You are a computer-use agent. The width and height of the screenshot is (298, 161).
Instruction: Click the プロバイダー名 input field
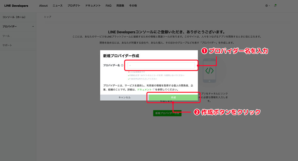coord(161,65)
